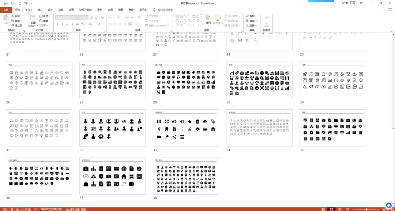Open the 排列 arrange menu

208,20
